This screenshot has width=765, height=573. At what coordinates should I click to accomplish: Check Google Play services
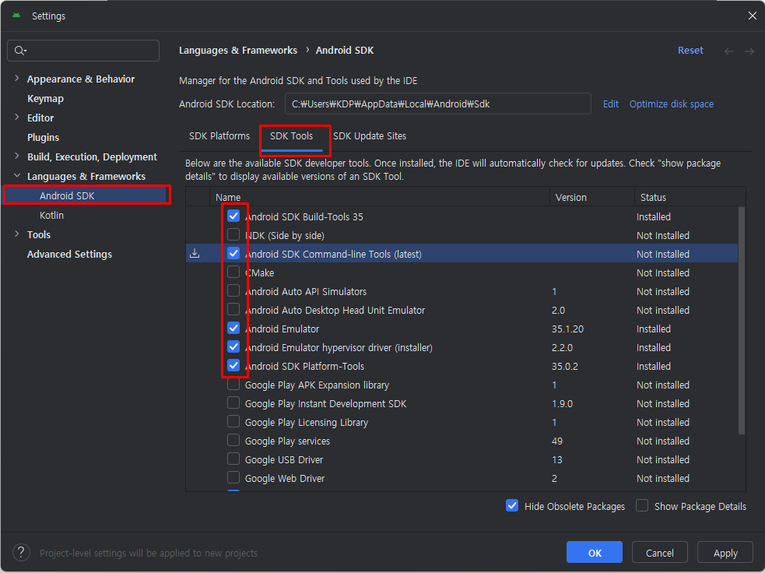point(233,440)
